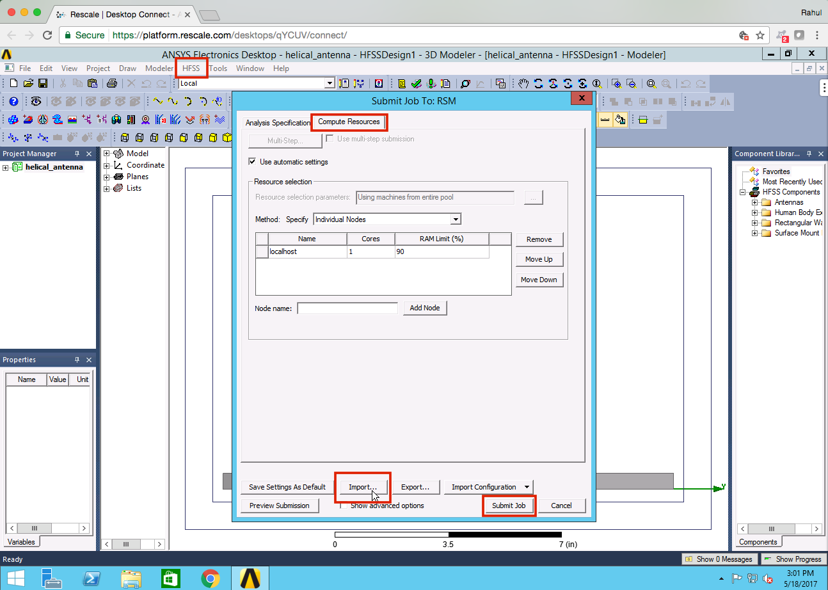
Task: Open the HFSS menu
Action: 191,68
